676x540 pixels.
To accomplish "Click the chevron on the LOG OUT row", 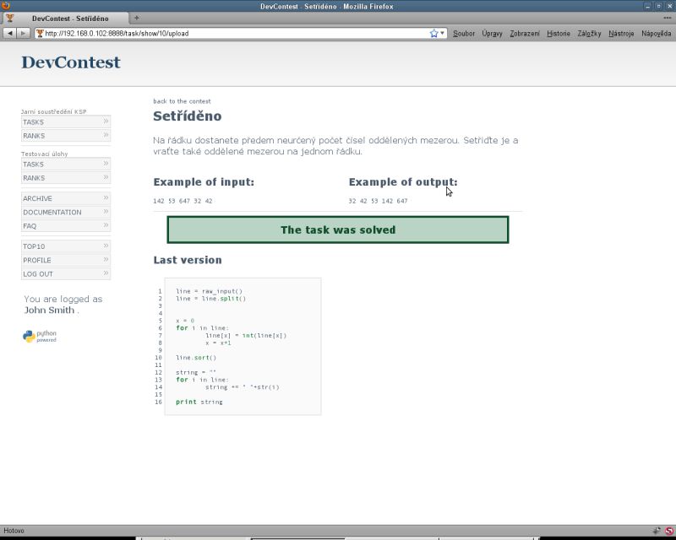I will click(106, 273).
